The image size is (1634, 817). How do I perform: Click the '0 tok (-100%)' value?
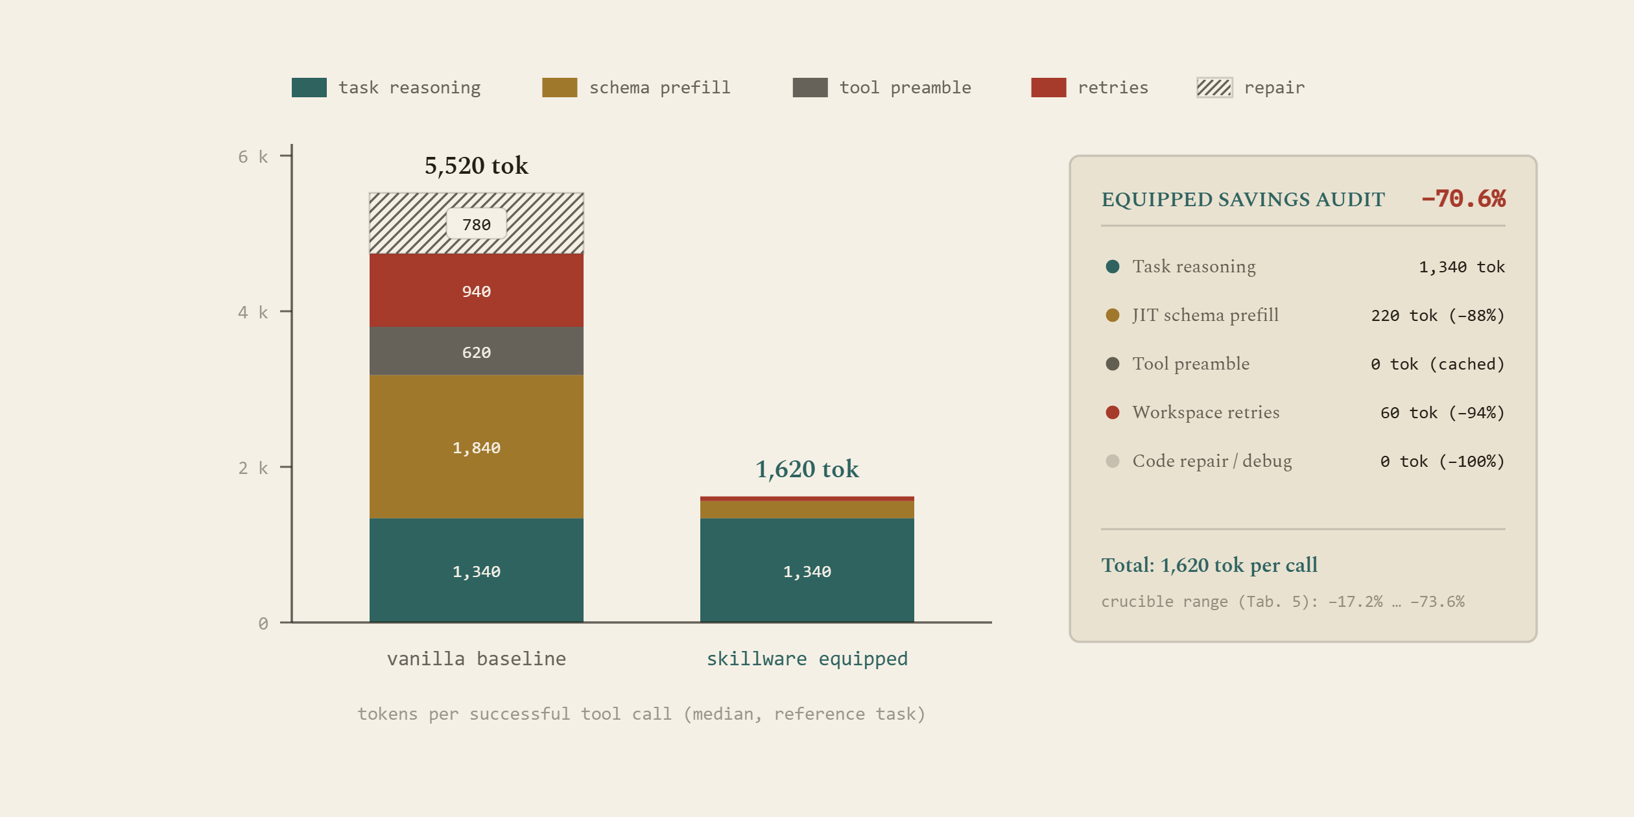click(x=1443, y=462)
